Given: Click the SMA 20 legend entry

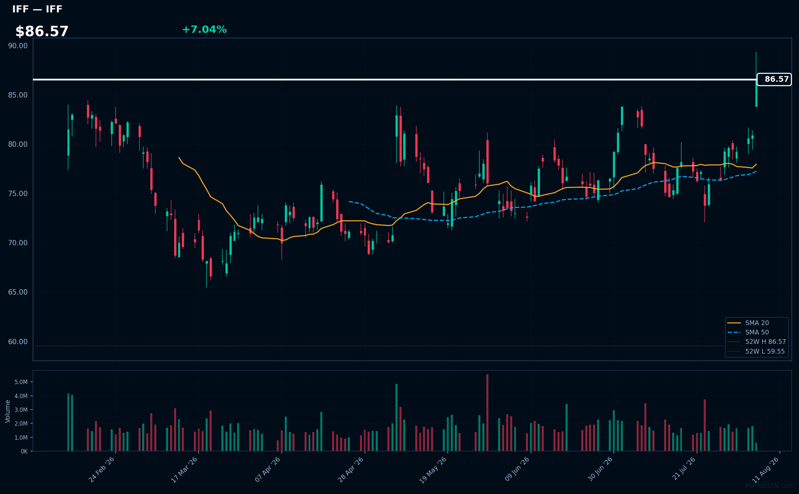Looking at the screenshot, I should tap(757, 323).
